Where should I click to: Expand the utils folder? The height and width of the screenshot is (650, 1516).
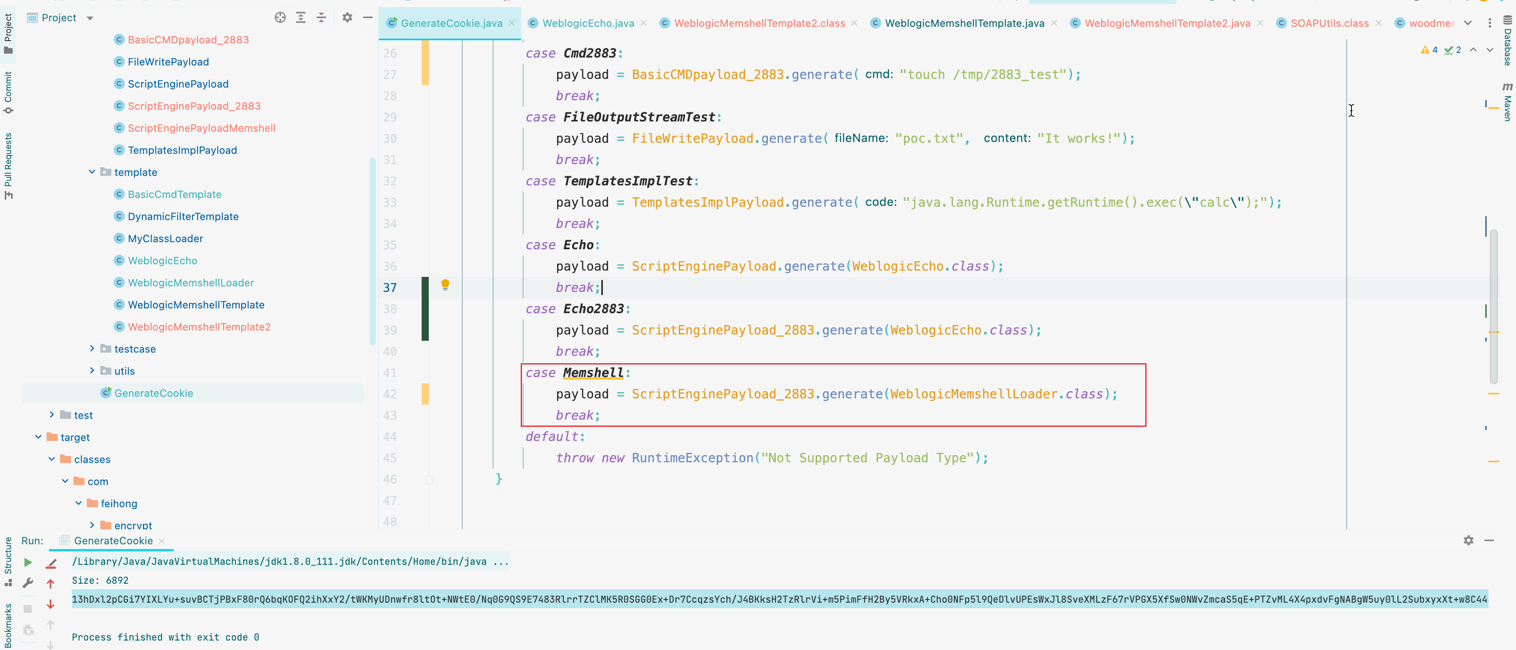pyautogui.click(x=92, y=371)
